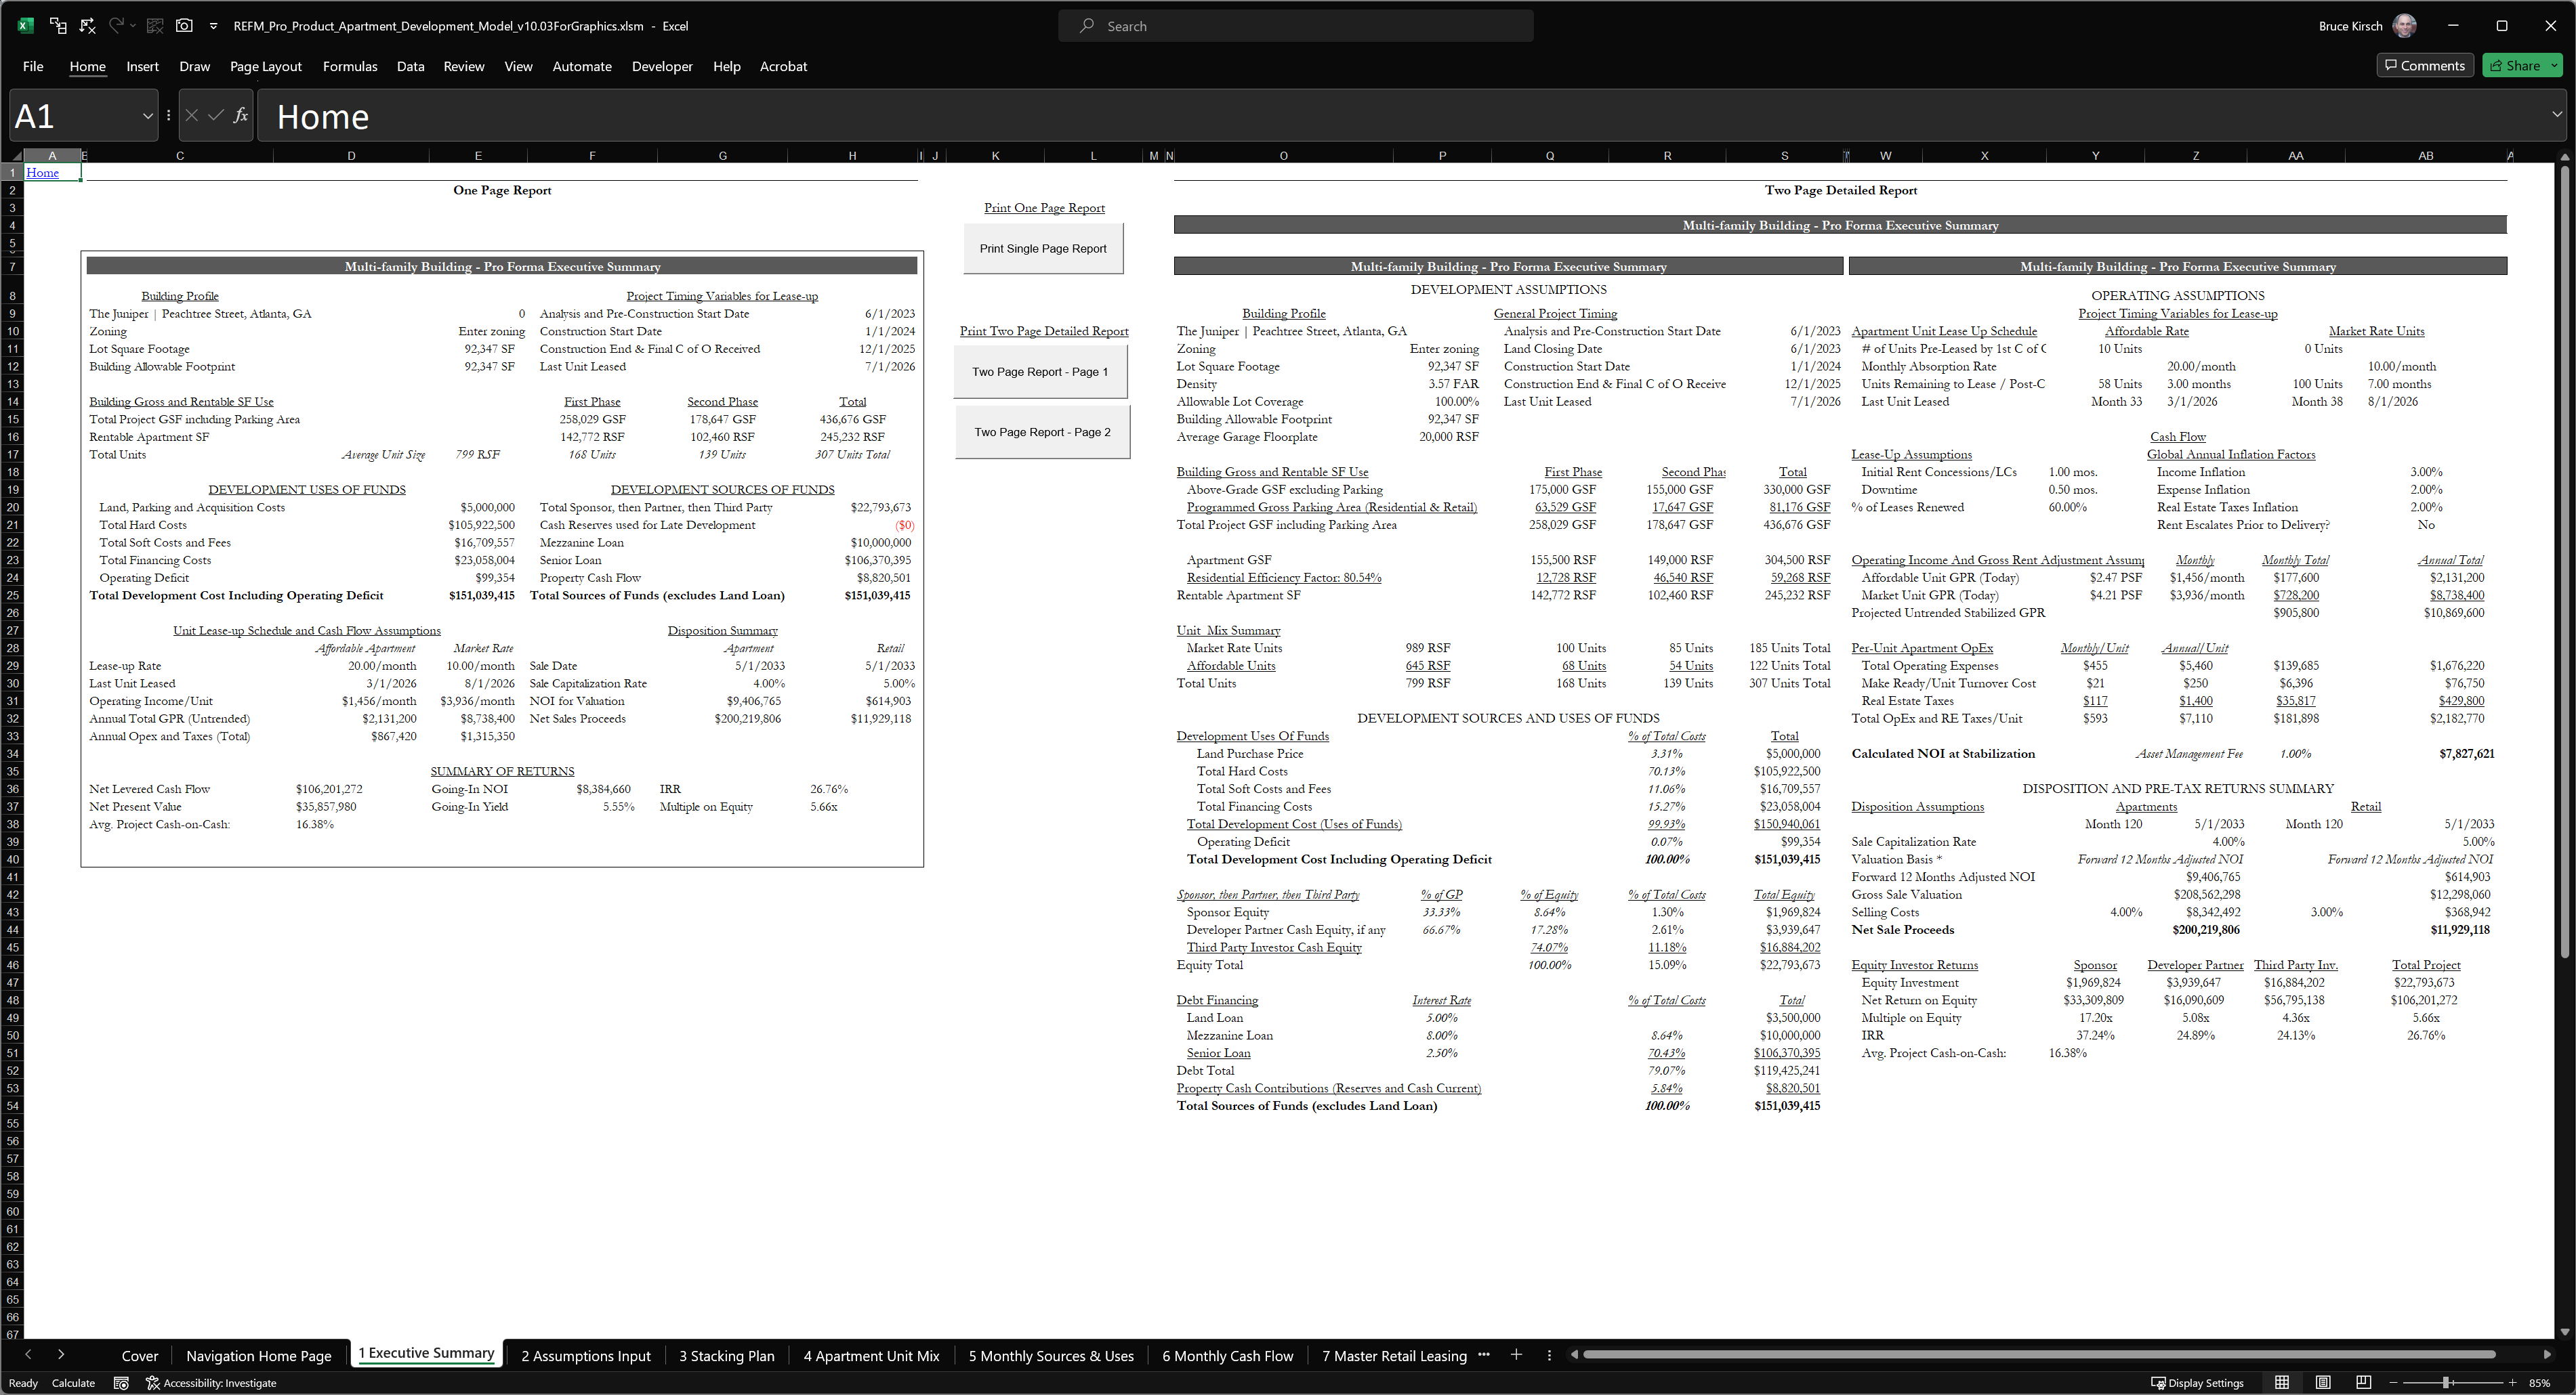Click the search magnifier in the Search box
This screenshot has height=1395, width=2576.
(x=1087, y=26)
